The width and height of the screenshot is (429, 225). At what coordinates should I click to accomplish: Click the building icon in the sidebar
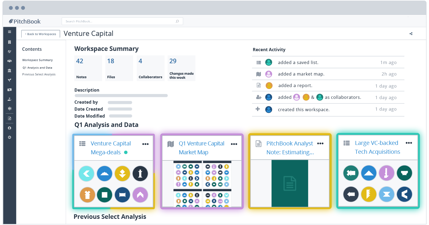coord(9,42)
